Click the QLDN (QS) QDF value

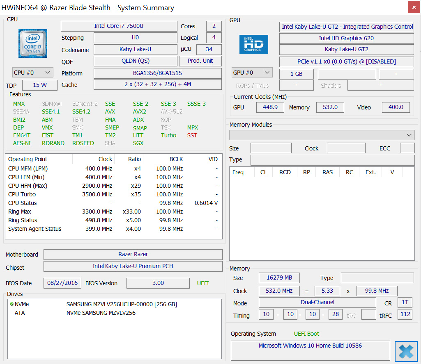pyautogui.click(x=135, y=61)
